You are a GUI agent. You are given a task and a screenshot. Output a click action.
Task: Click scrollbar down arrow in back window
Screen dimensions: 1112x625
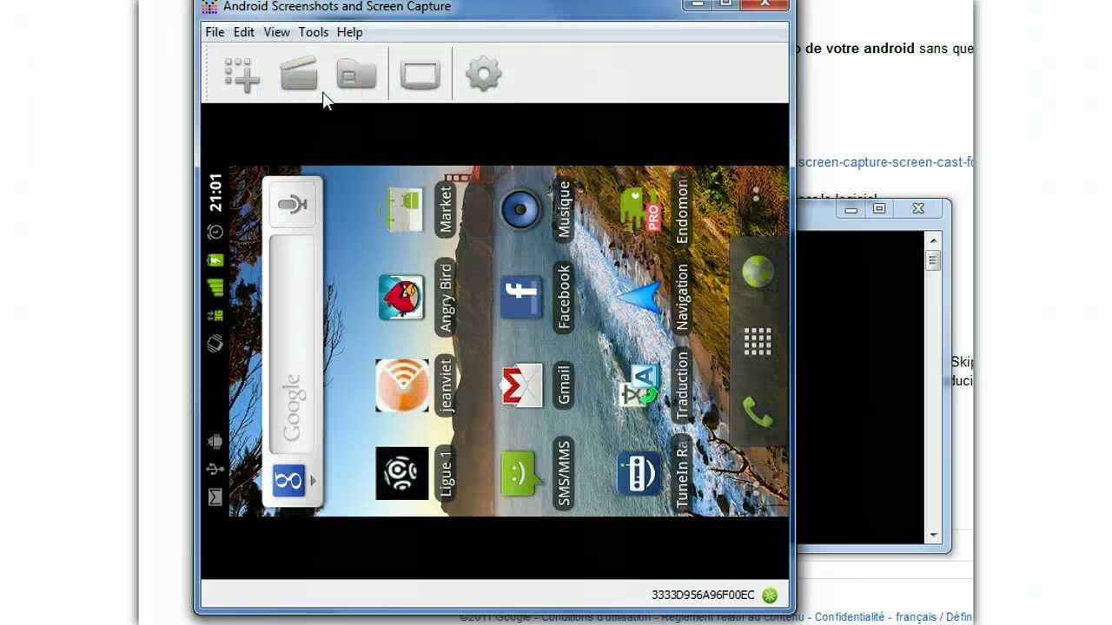(x=934, y=536)
